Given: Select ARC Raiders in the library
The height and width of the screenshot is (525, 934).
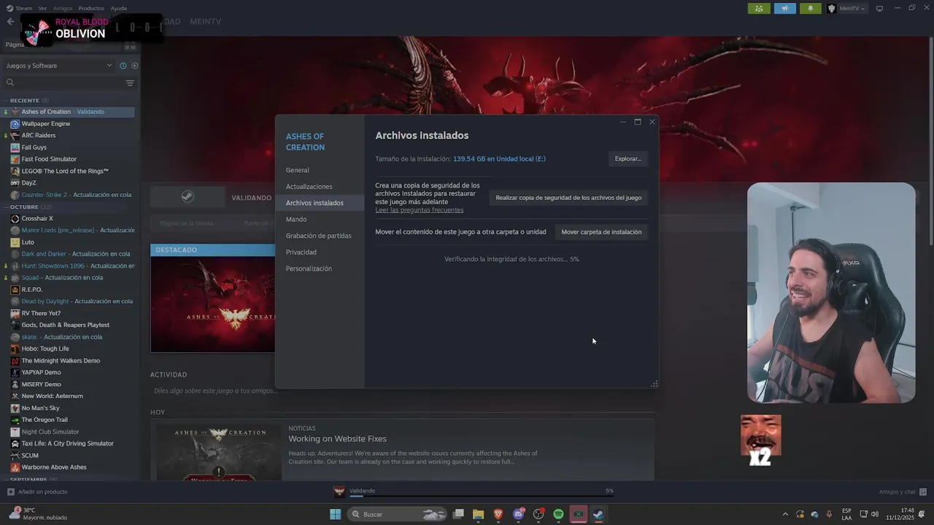Looking at the screenshot, I should pyautogui.click(x=38, y=135).
